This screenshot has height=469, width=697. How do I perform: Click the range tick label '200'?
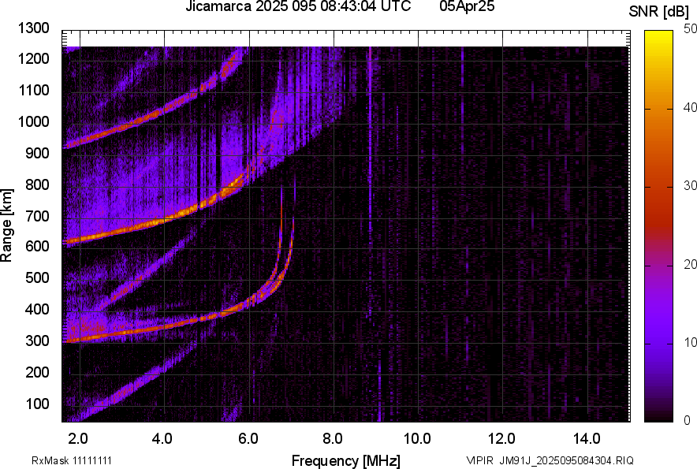[37, 371]
